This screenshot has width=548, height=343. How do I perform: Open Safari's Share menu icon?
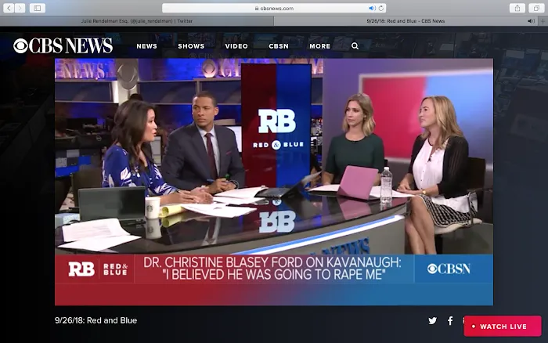click(x=517, y=8)
